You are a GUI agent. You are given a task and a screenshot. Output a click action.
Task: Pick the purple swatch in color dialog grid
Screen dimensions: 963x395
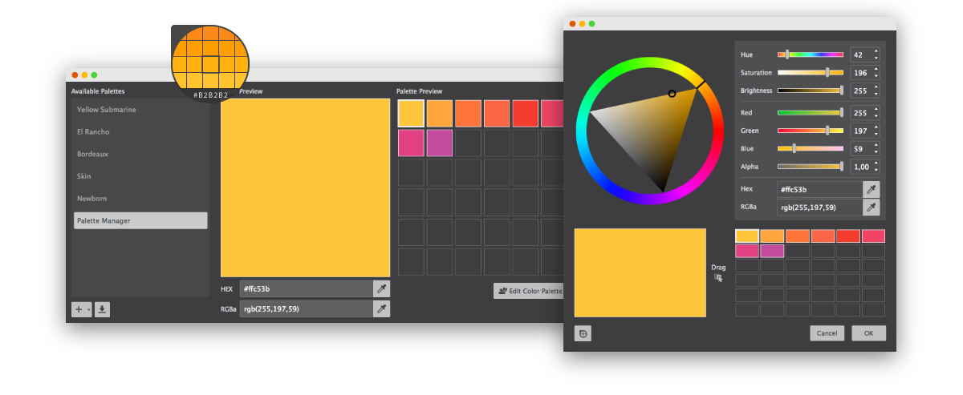[x=773, y=251]
